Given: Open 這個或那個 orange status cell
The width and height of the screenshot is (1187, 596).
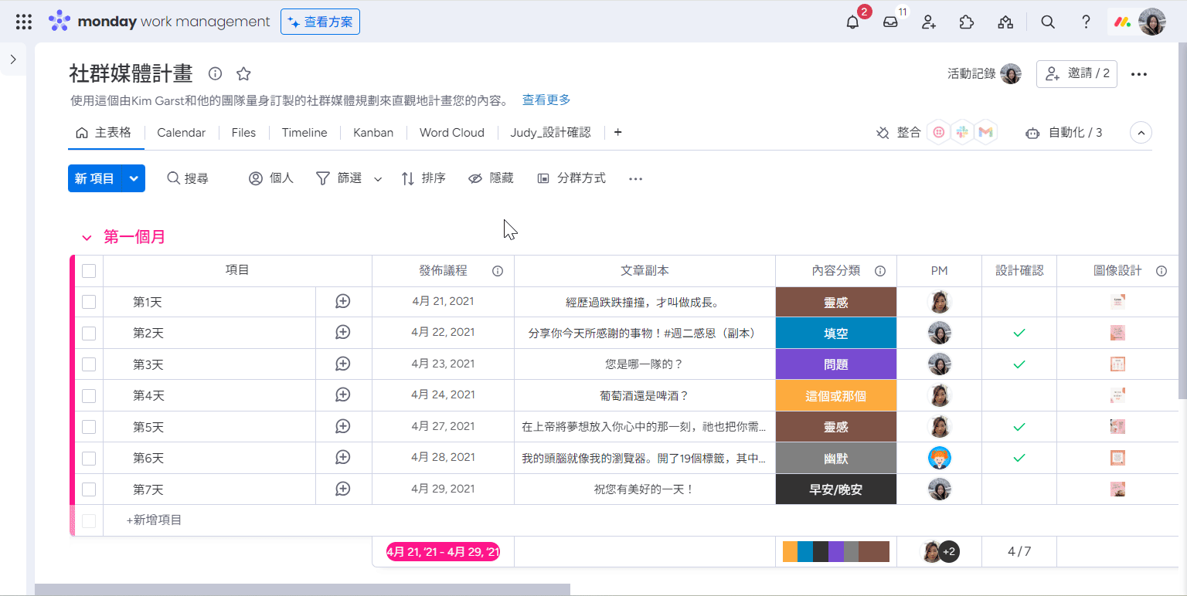Looking at the screenshot, I should (836, 395).
